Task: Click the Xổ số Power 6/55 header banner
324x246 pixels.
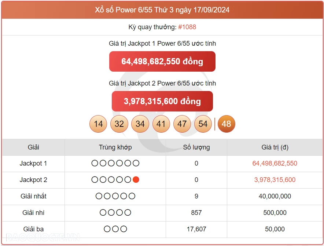Action: pos(162,10)
